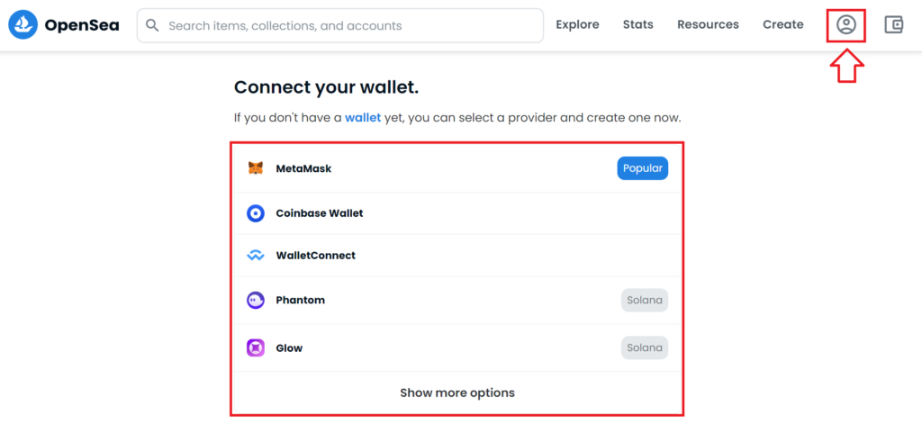Follow the blue wallet link
This screenshot has height=442, width=922.
pos(363,118)
